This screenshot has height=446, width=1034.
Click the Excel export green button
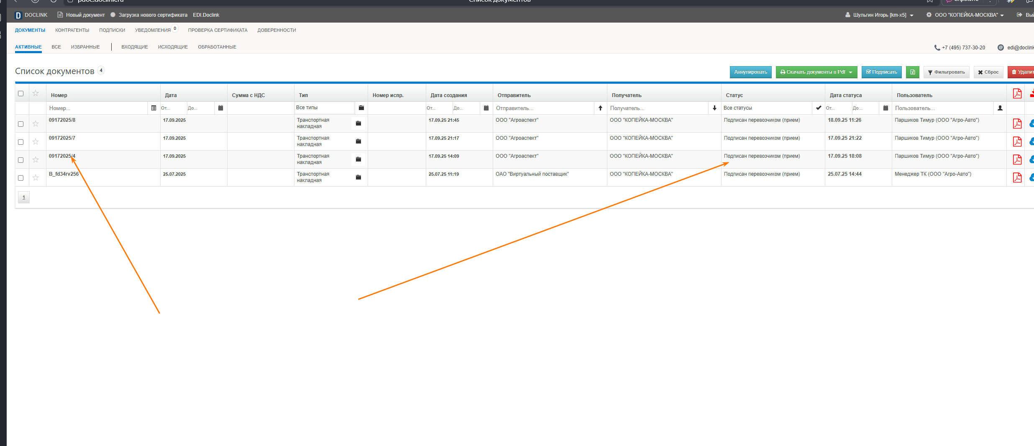[x=912, y=72]
